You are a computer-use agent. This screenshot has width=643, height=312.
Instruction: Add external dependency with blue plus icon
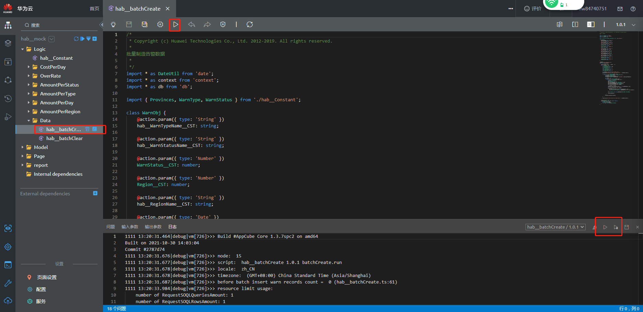[x=95, y=193]
